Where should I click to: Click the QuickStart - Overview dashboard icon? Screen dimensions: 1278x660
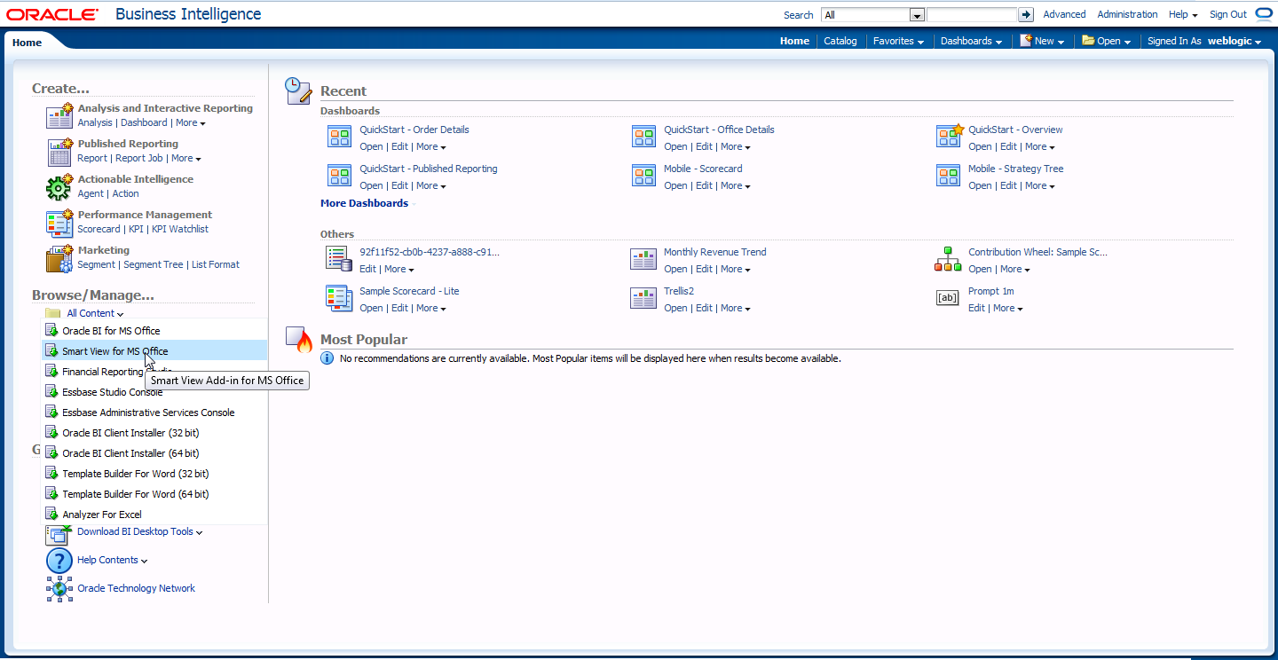pos(948,136)
